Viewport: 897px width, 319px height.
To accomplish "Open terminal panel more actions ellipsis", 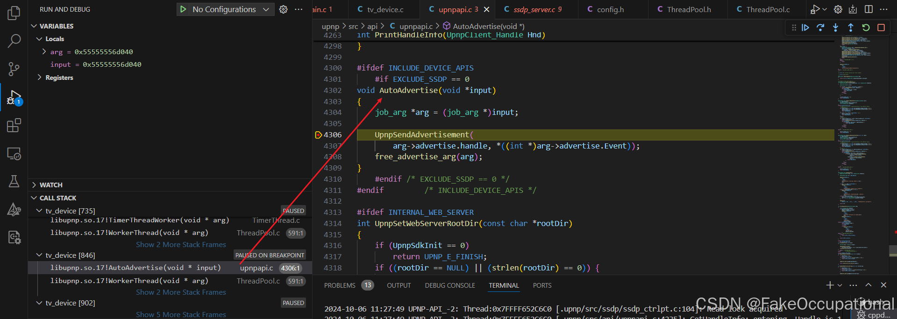I will tap(853, 285).
